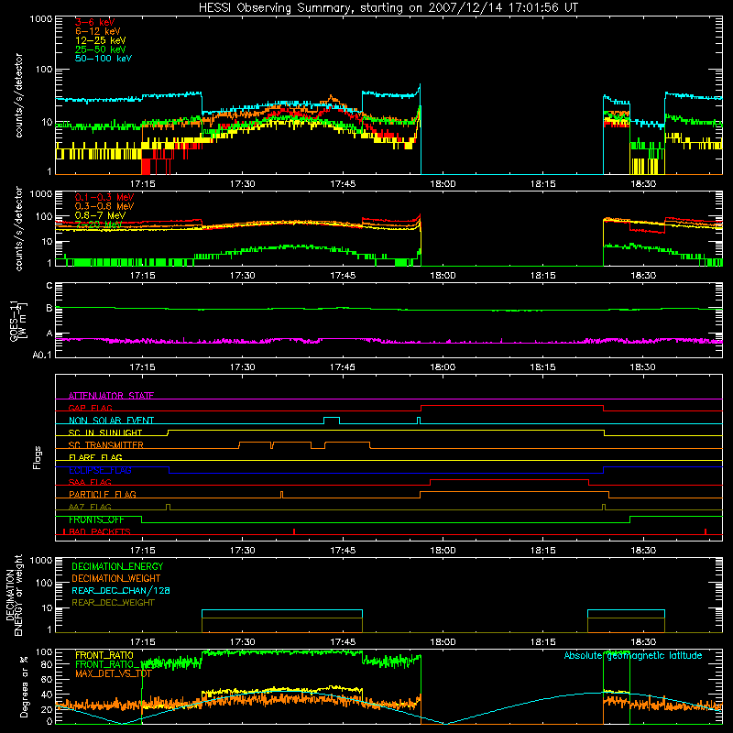Viewport: 733px width, 733px height.
Task: Click the REAR_DEC_WEIGHT legend label
Action: pos(113,603)
